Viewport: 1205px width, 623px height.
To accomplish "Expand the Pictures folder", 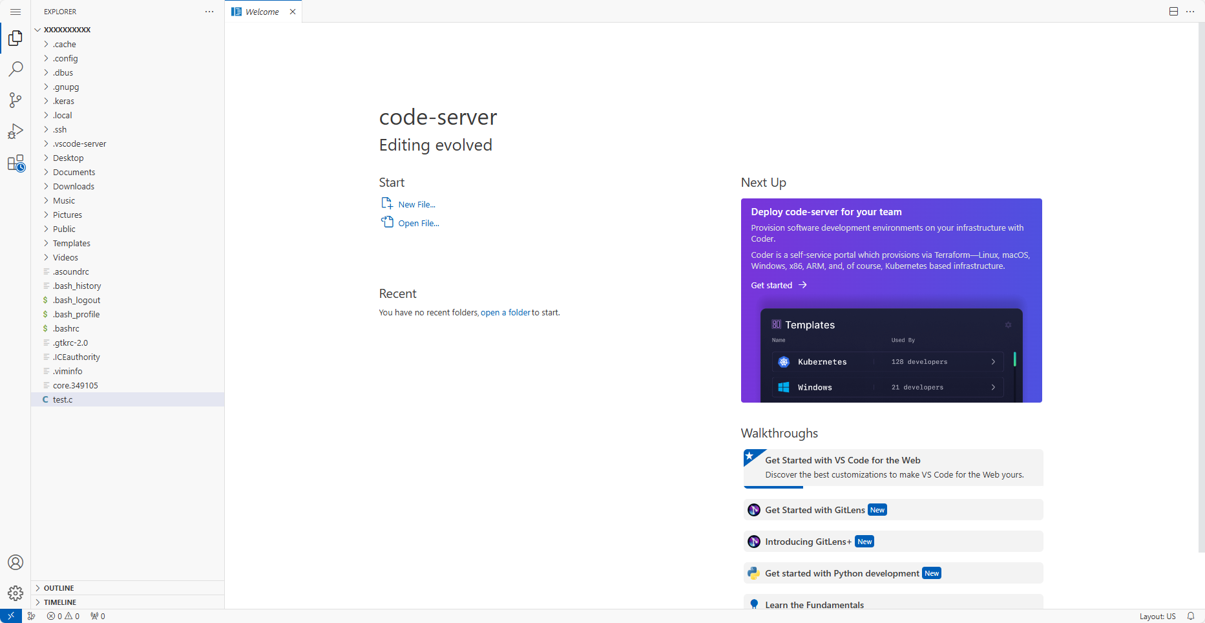I will [127, 215].
